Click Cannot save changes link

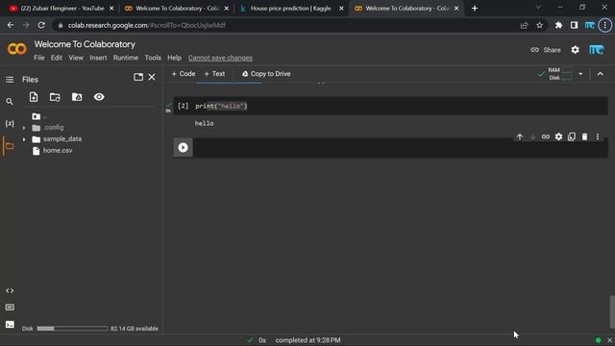click(x=220, y=58)
